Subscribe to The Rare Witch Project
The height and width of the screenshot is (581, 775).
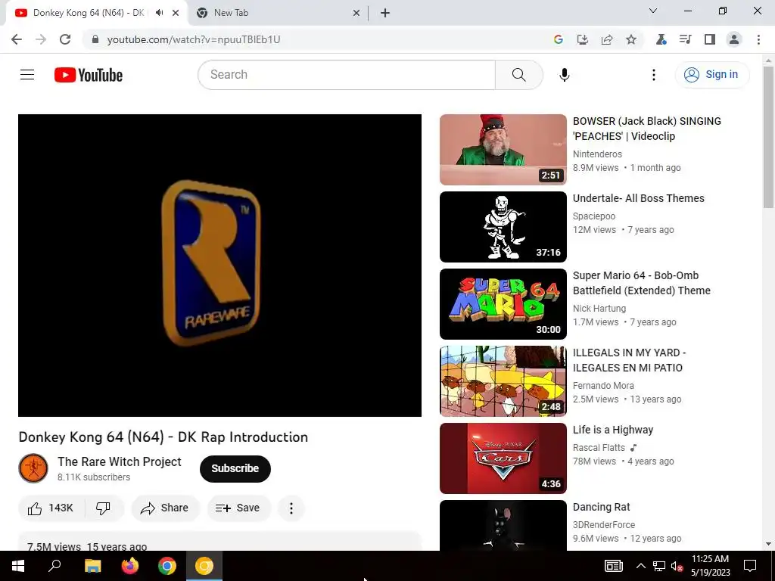pos(235,468)
